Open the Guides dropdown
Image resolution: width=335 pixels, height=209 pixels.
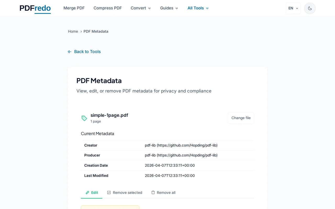click(169, 8)
